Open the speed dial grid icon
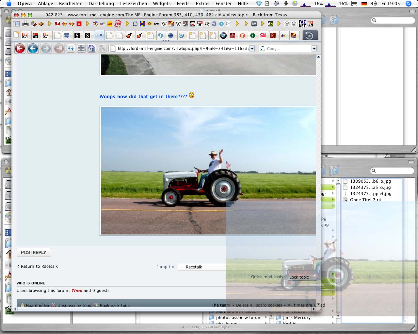 coord(81,49)
